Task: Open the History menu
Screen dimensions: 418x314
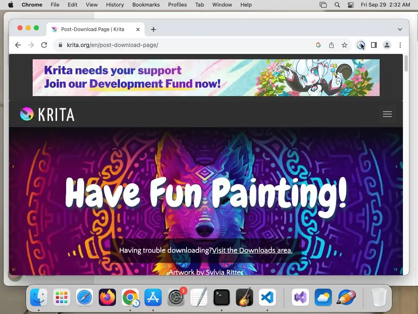Action: (115, 5)
